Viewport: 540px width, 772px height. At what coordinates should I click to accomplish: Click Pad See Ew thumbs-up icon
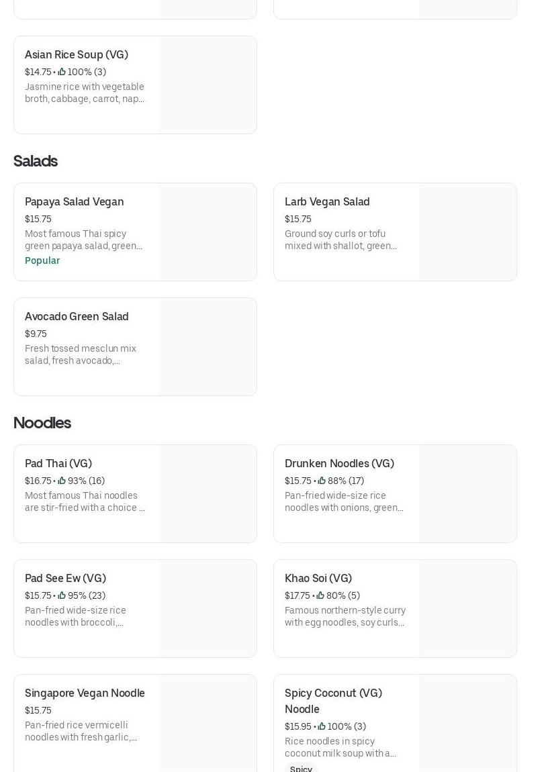click(62, 595)
